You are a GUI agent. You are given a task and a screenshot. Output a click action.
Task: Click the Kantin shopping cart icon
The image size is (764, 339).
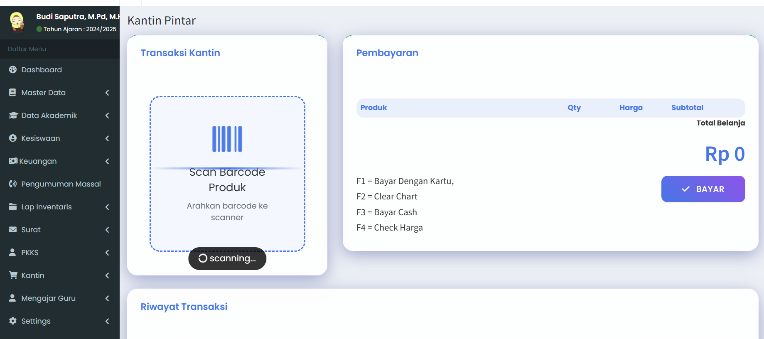pos(13,275)
